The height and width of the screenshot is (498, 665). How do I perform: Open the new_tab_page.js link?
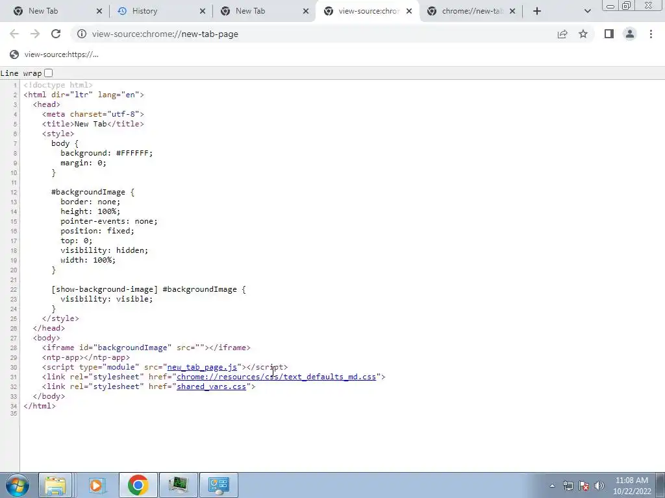tap(202, 367)
